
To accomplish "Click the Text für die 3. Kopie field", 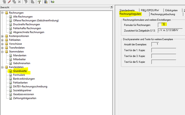I will coord(164,56).
